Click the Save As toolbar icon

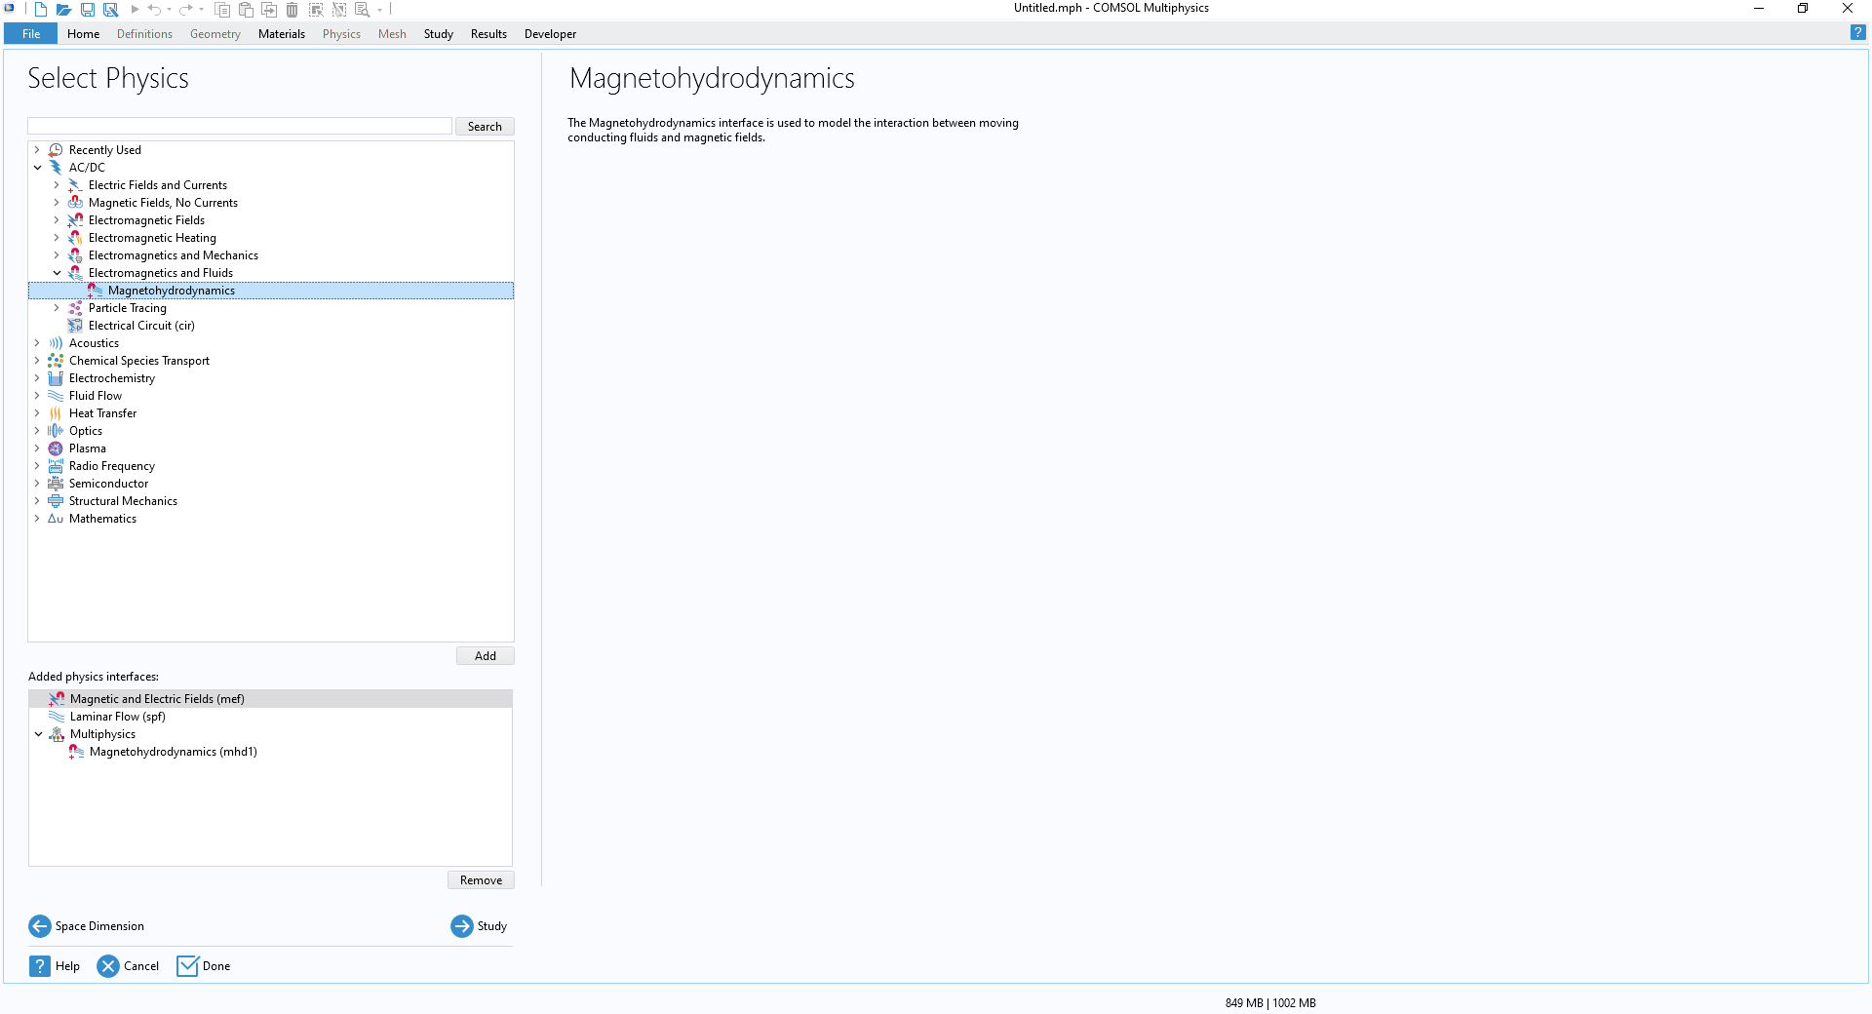(111, 10)
